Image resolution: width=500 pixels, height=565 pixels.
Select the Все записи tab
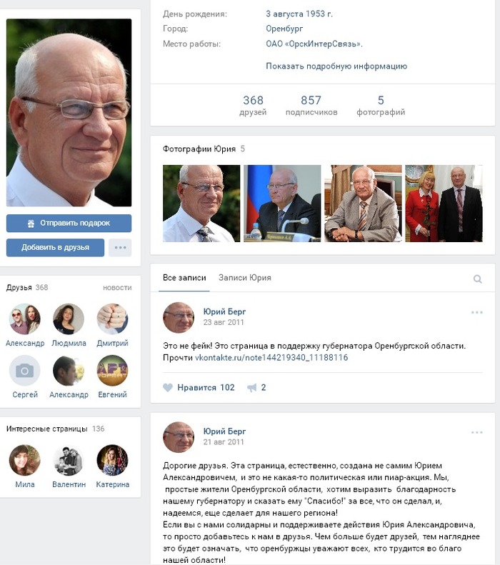184,278
